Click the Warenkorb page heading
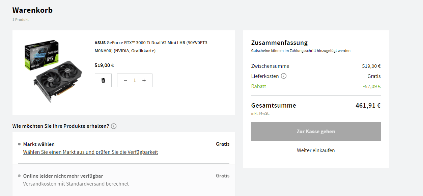Image resolution: width=423 pixels, height=196 pixels. pyautogui.click(x=32, y=10)
